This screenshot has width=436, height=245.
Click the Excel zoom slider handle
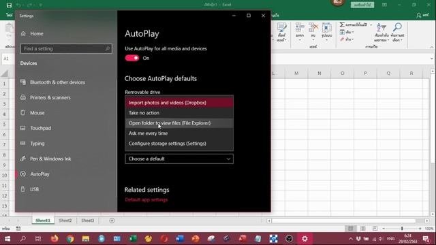(x=402, y=229)
